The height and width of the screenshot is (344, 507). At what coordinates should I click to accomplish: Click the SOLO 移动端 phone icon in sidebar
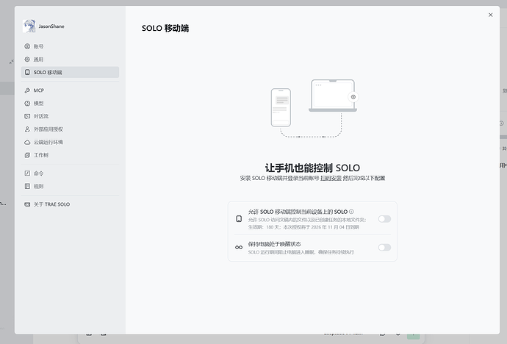coord(27,72)
